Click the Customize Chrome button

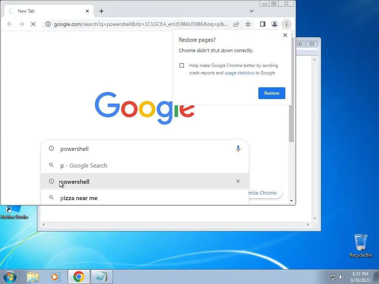(x=265, y=193)
